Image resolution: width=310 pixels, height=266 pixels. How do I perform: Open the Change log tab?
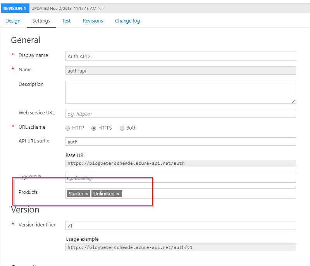(127, 21)
